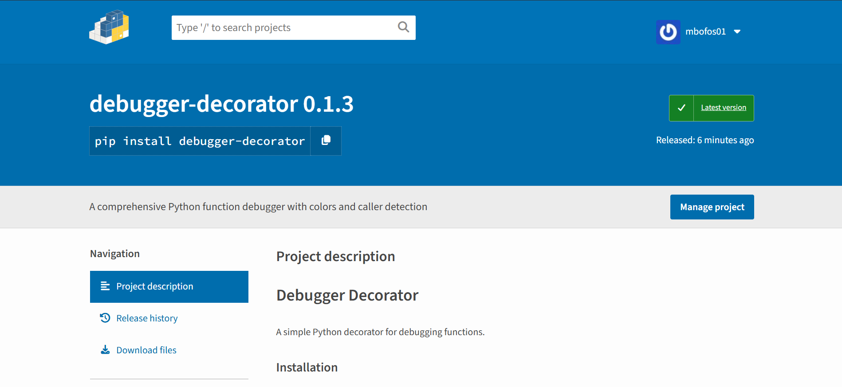Click the green checkmark icon
842x387 pixels.
[681, 108]
